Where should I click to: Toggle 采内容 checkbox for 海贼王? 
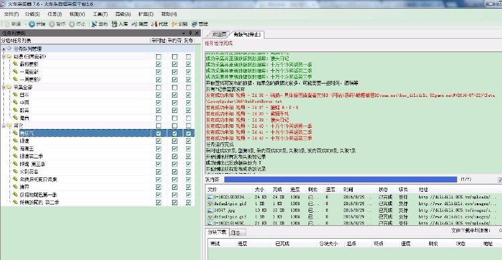point(175,148)
